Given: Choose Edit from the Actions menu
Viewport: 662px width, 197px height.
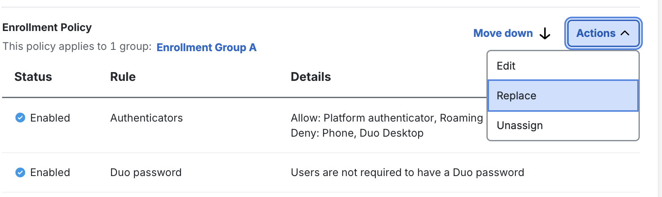Looking at the screenshot, I should [506, 66].
